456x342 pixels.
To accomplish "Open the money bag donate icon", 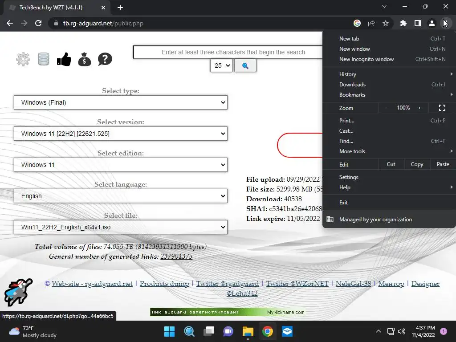I will pos(84,59).
